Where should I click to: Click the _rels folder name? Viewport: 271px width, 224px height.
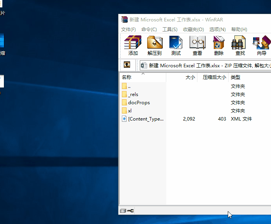point(133,94)
